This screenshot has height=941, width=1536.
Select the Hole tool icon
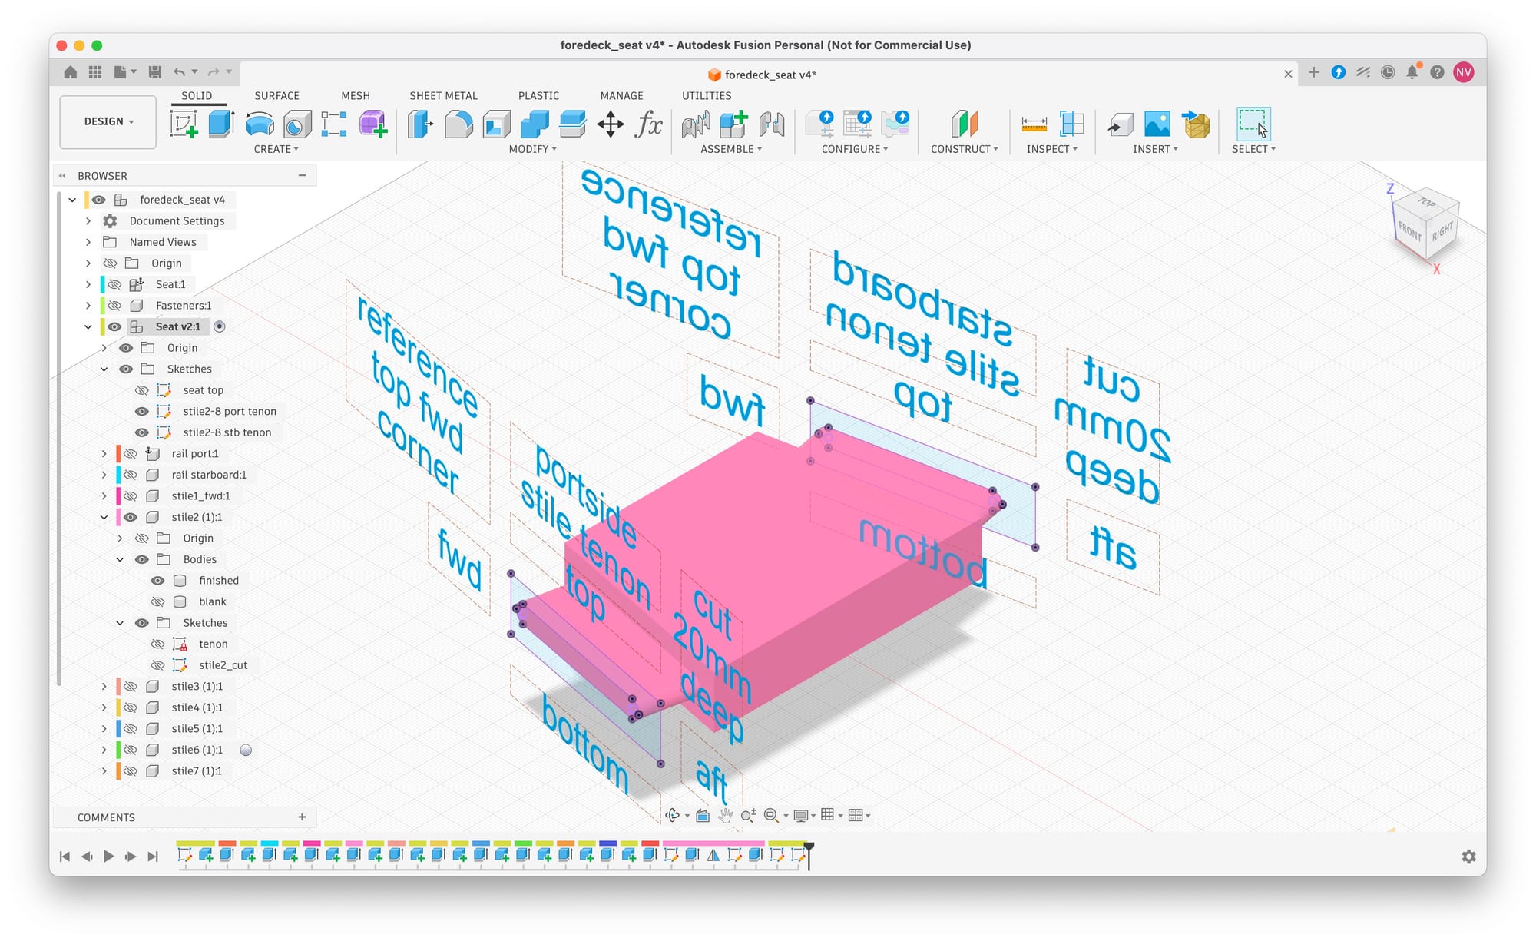[x=296, y=124]
